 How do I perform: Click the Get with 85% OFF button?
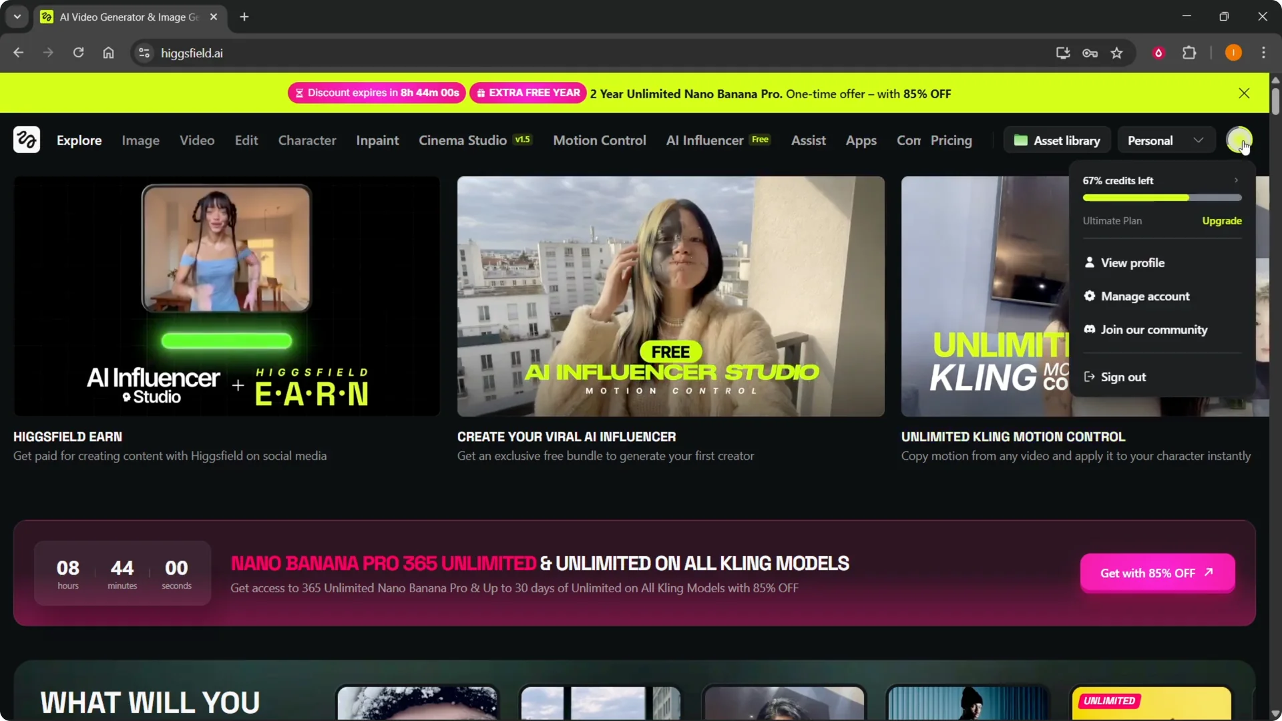[x=1157, y=573]
